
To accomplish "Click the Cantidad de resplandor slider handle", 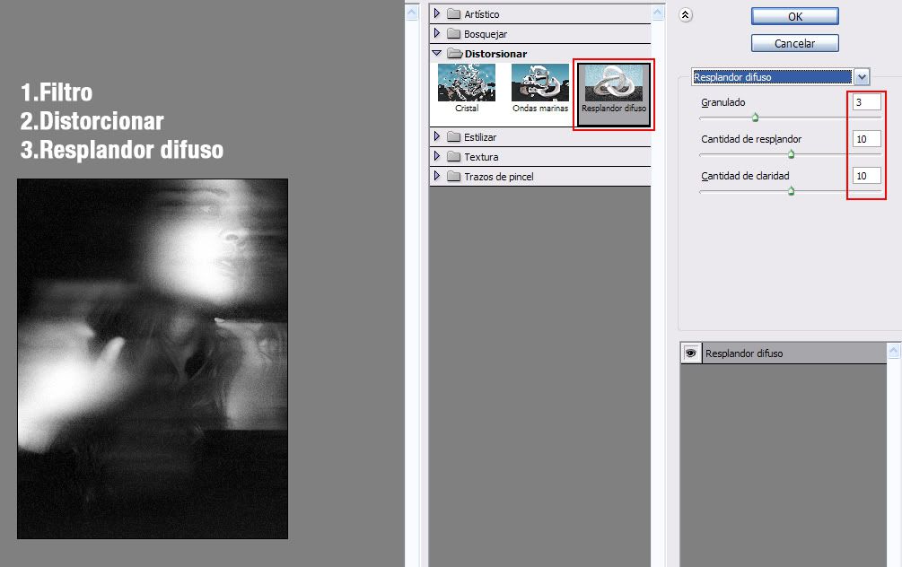I will (791, 154).
